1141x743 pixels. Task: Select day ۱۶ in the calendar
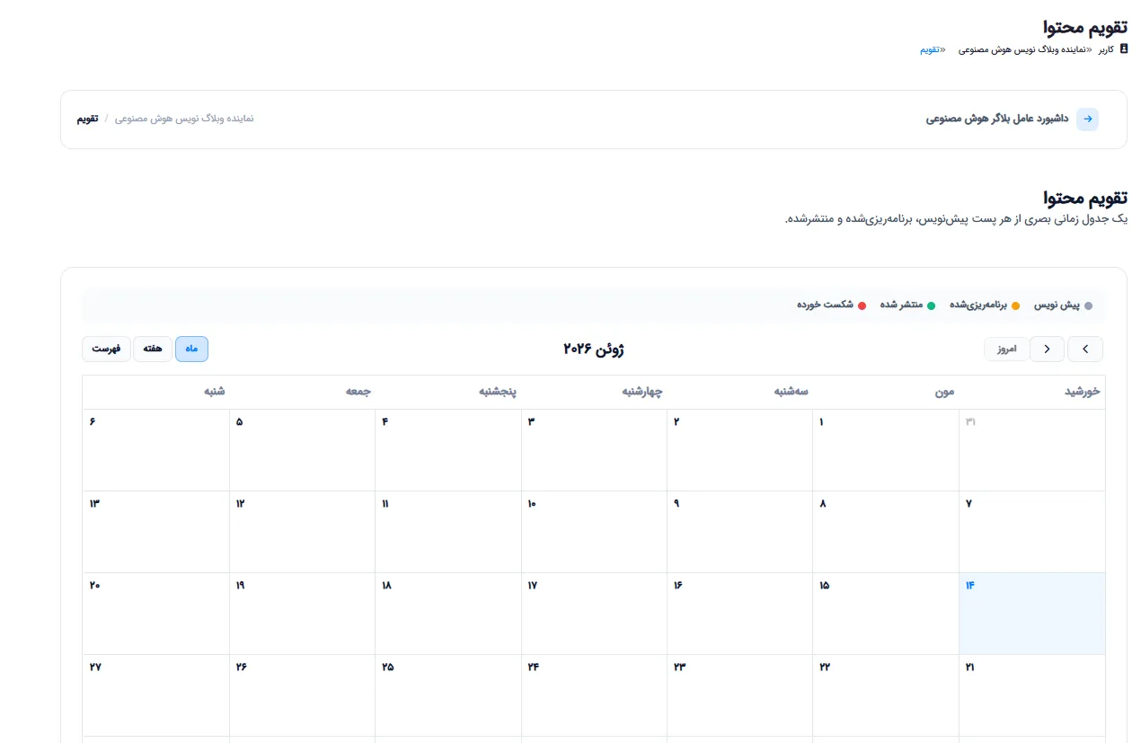(x=739, y=614)
